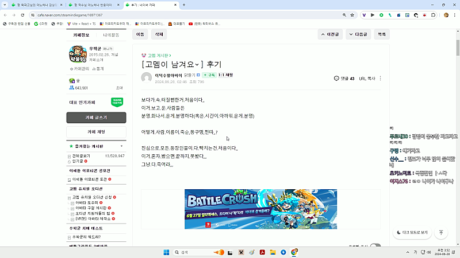Viewport: 460px width, 258px height.
Task: Click the 초대 invite link
Action: point(120,88)
